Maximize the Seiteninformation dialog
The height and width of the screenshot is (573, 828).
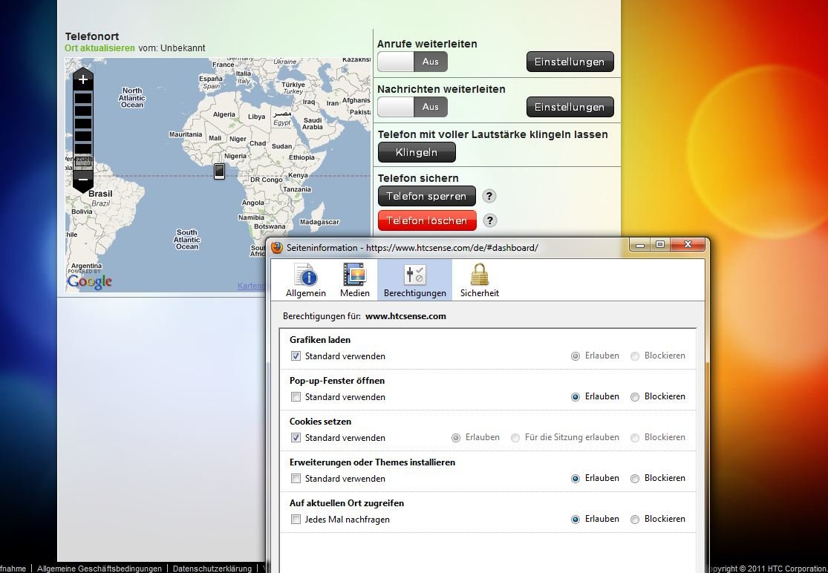[x=660, y=245]
